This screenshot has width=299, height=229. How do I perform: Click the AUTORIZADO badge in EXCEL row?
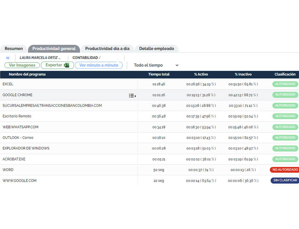click(x=285, y=84)
